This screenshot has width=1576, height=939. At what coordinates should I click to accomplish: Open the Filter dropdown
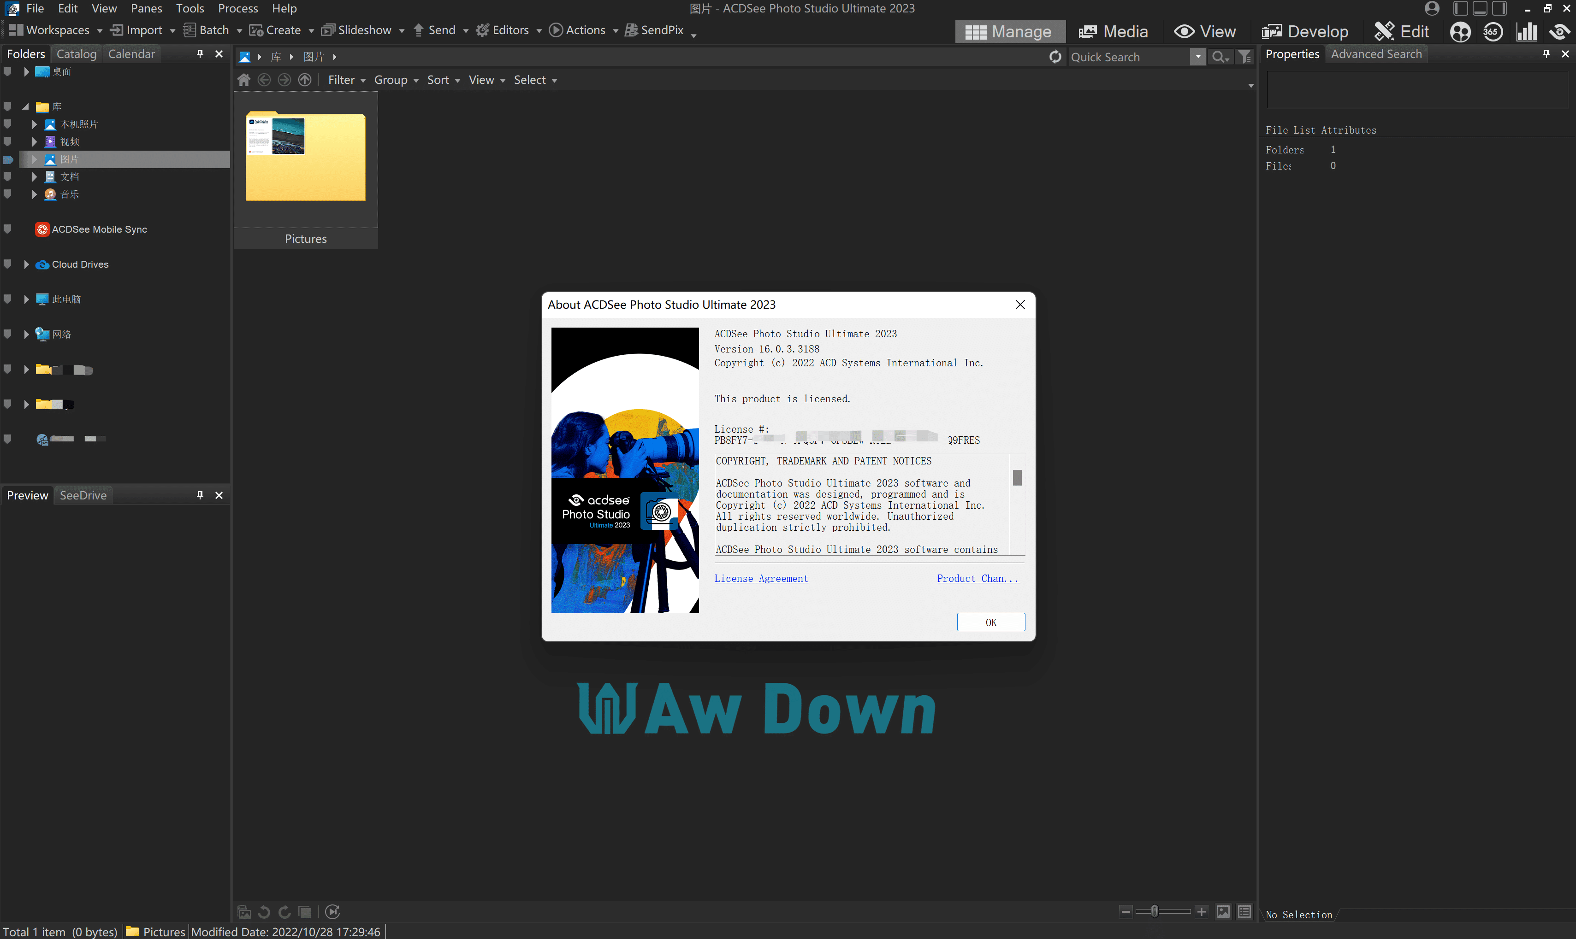(x=346, y=80)
